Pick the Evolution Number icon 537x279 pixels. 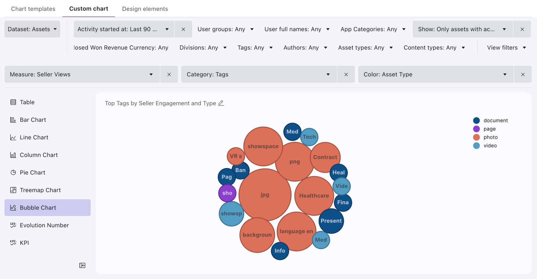pyautogui.click(x=13, y=225)
